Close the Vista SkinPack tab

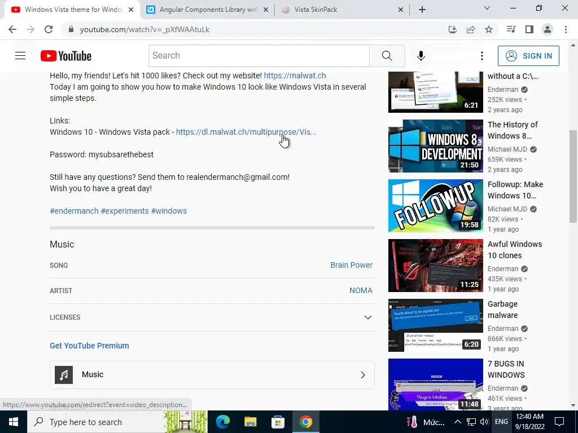tap(401, 10)
